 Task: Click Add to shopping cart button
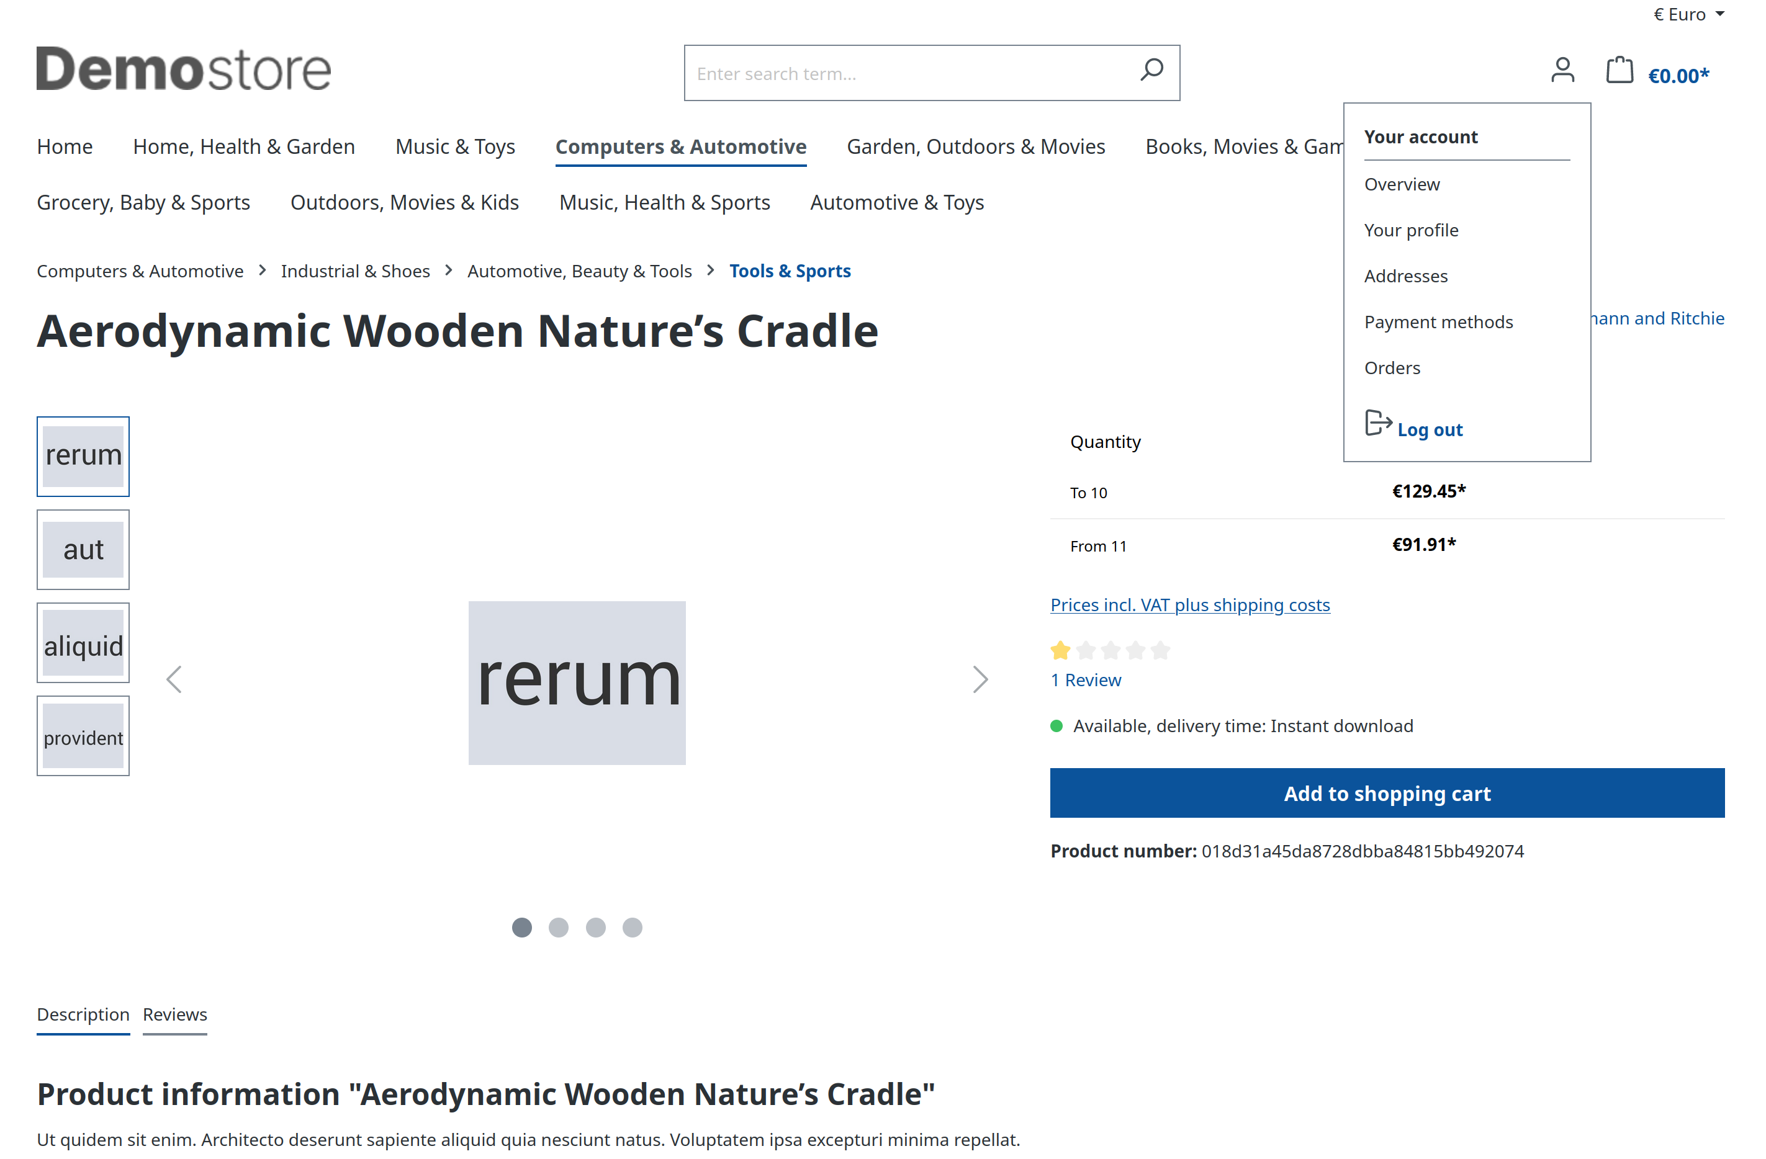point(1387,794)
